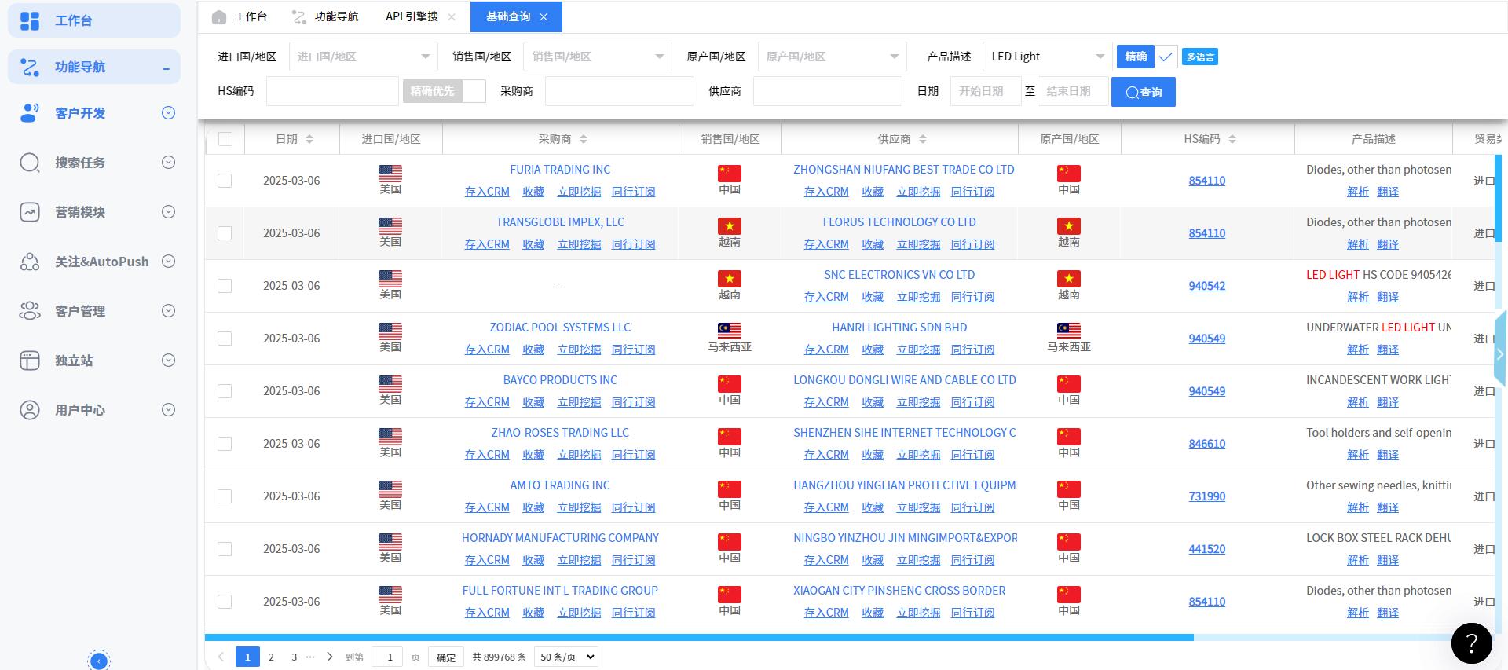Viewport: 1508px width, 670px height.
Task: Expand the 营销模块 menu chevron
Action: tap(168, 212)
